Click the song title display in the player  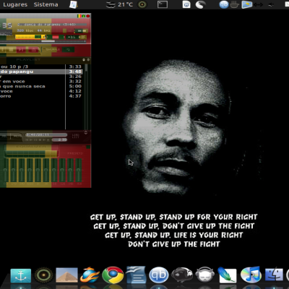[x=52, y=25]
